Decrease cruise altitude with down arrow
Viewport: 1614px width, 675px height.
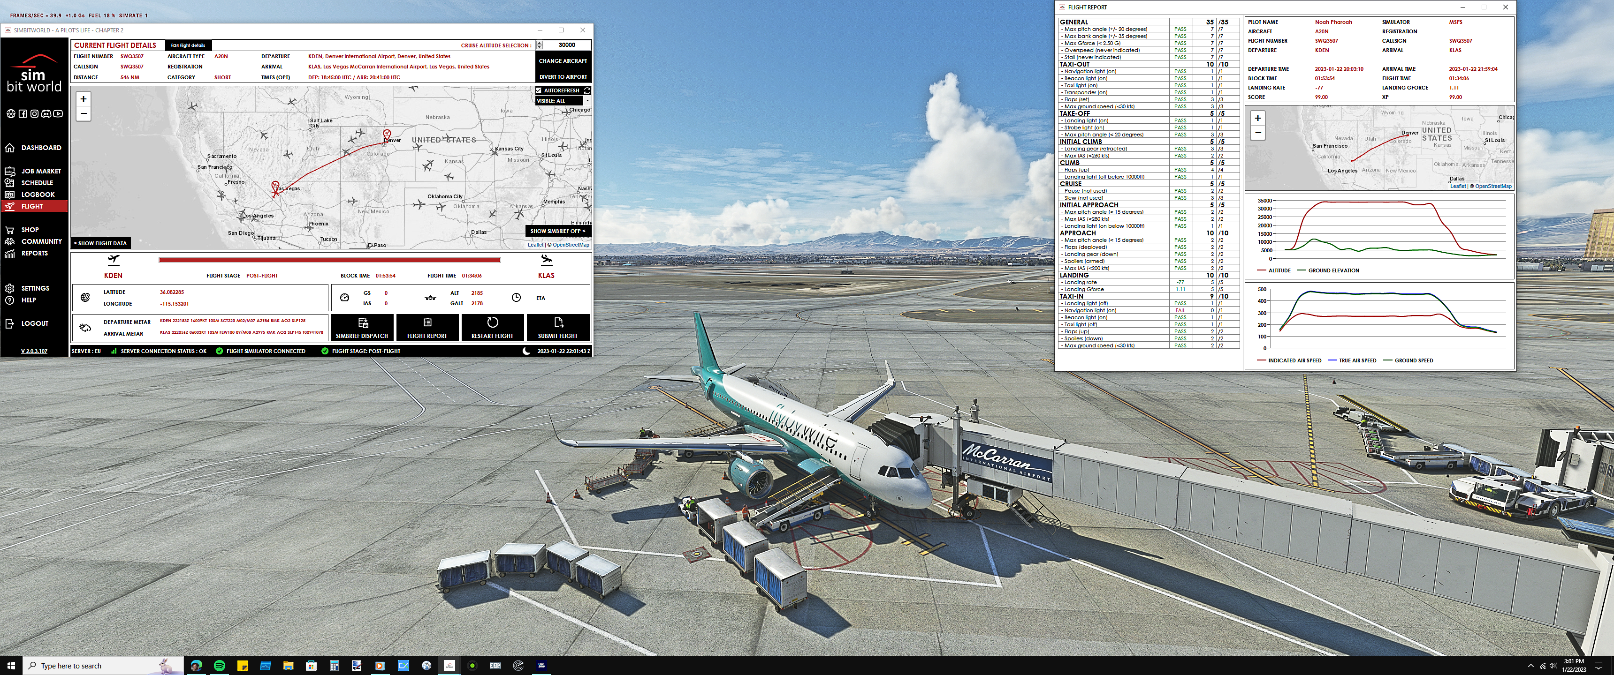click(540, 47)
